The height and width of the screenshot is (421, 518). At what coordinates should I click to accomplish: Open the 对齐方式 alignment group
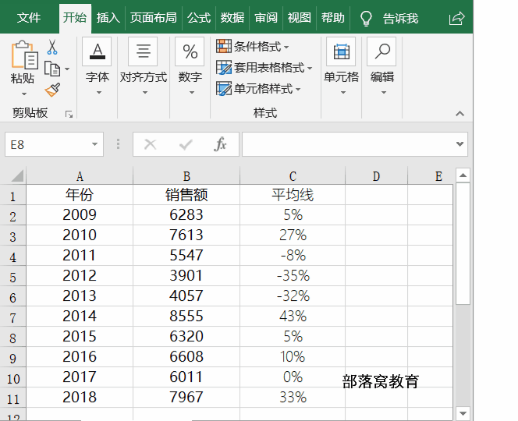(x=143, y=52)
